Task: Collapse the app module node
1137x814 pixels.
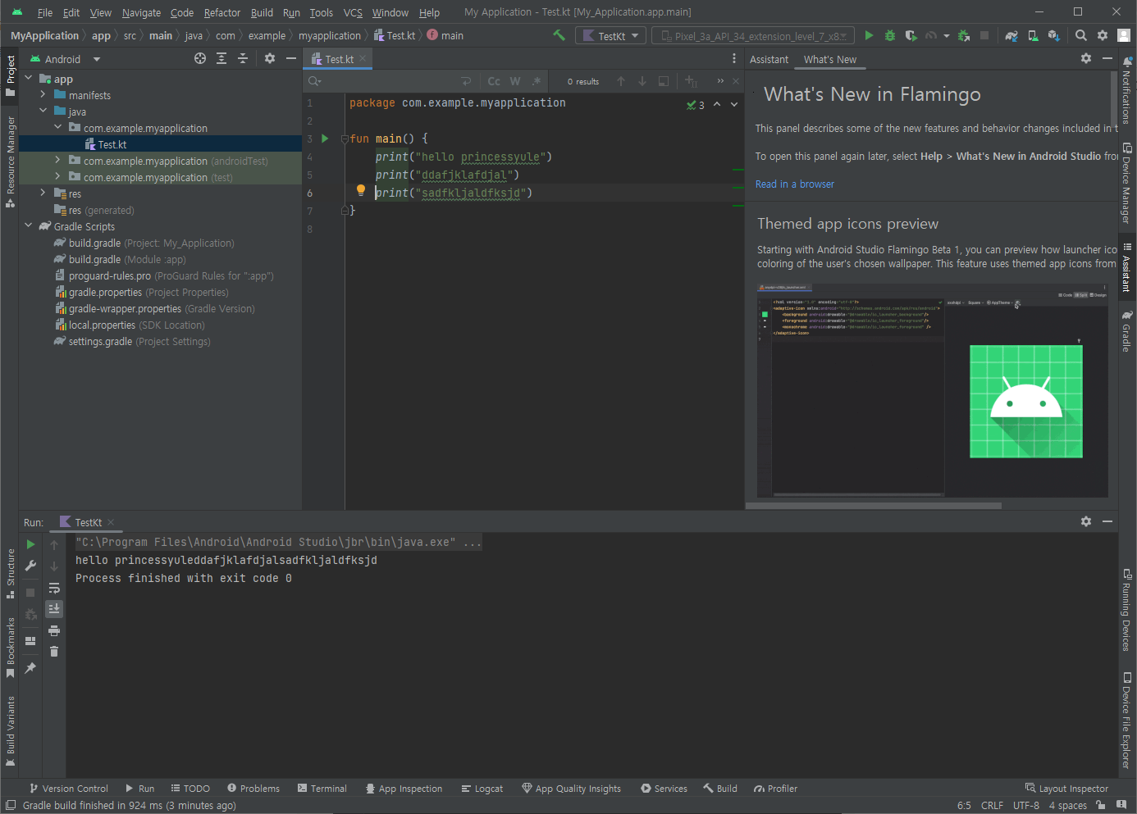Action: (x=29, y=79)
